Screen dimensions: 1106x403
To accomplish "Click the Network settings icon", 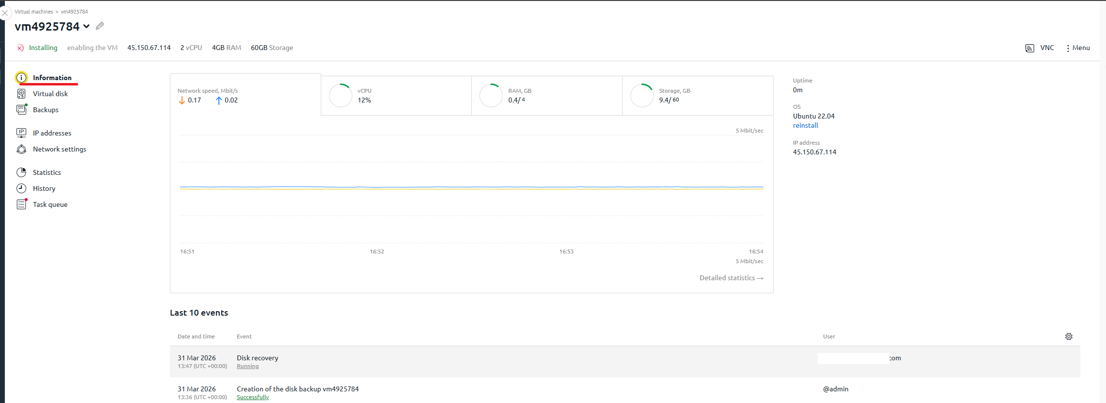I will click(x=21, y=149).
